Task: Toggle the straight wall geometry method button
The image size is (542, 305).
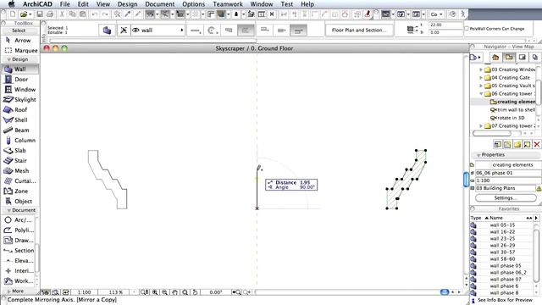Action: pos(196,30)
